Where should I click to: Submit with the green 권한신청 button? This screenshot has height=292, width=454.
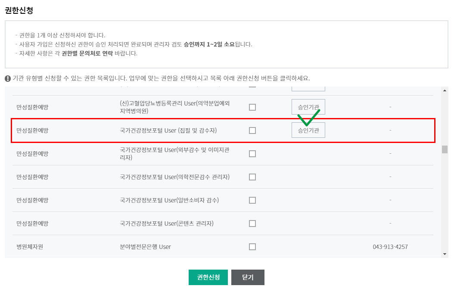(x=208, y=277)
